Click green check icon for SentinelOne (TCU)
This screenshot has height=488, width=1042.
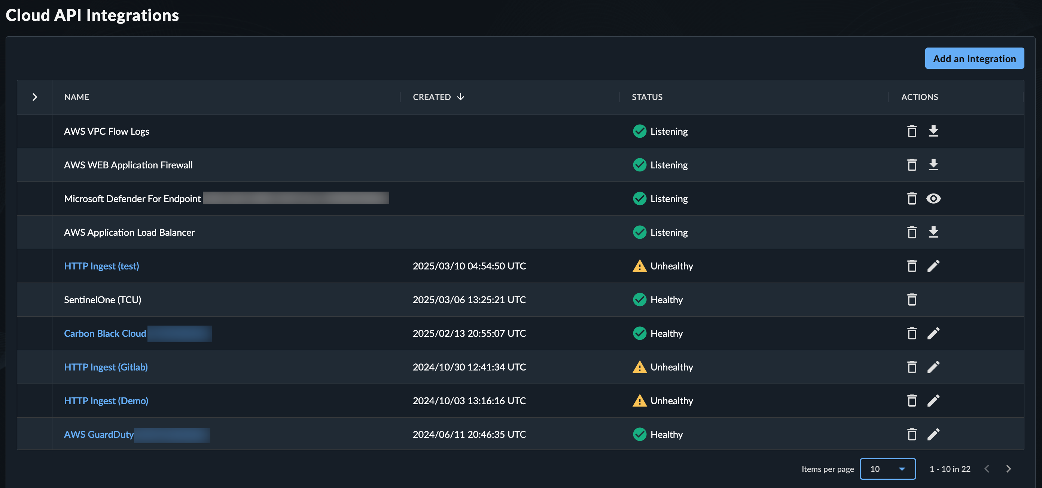[640, 300]
